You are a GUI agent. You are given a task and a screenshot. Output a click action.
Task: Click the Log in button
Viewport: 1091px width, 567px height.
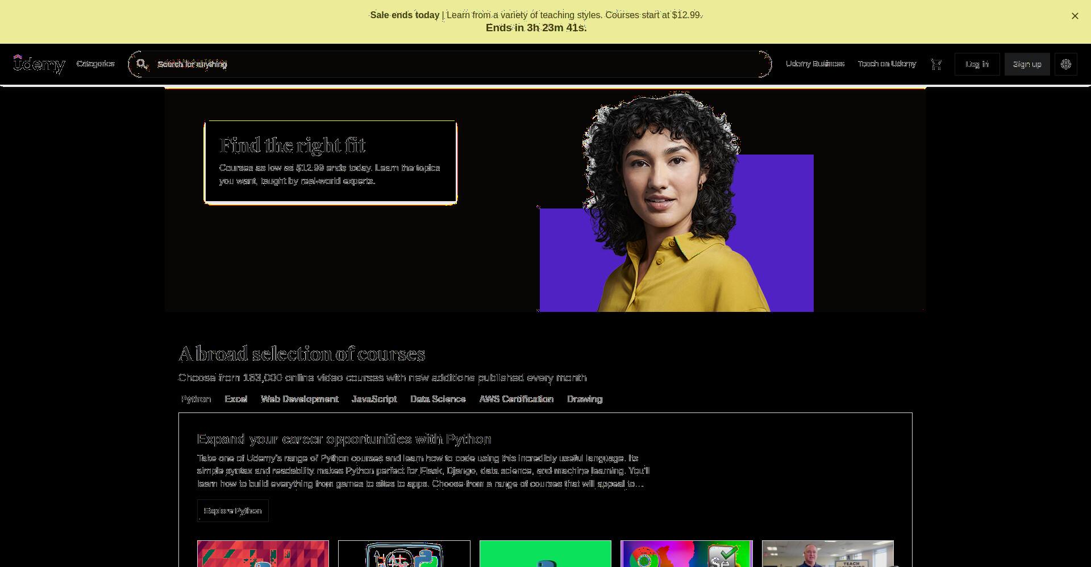pos(977,64)
